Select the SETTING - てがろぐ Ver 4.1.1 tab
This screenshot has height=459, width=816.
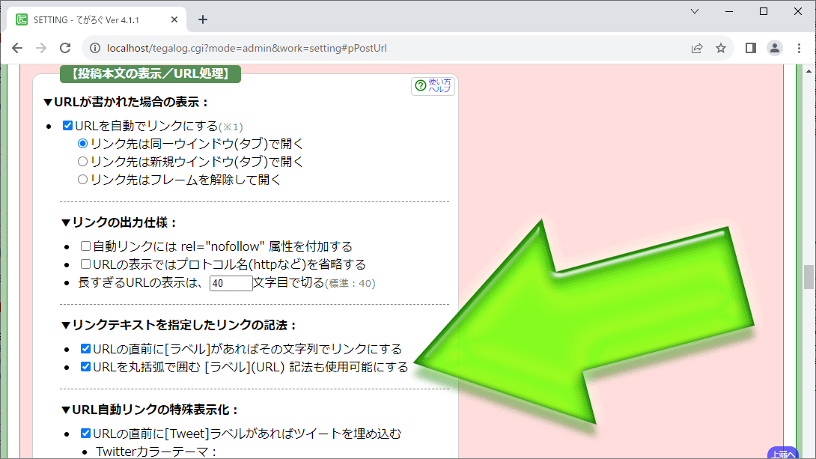(97, 19)
